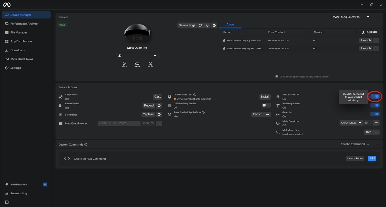
Task: Click the device power icon
Action: click(207, 25)
